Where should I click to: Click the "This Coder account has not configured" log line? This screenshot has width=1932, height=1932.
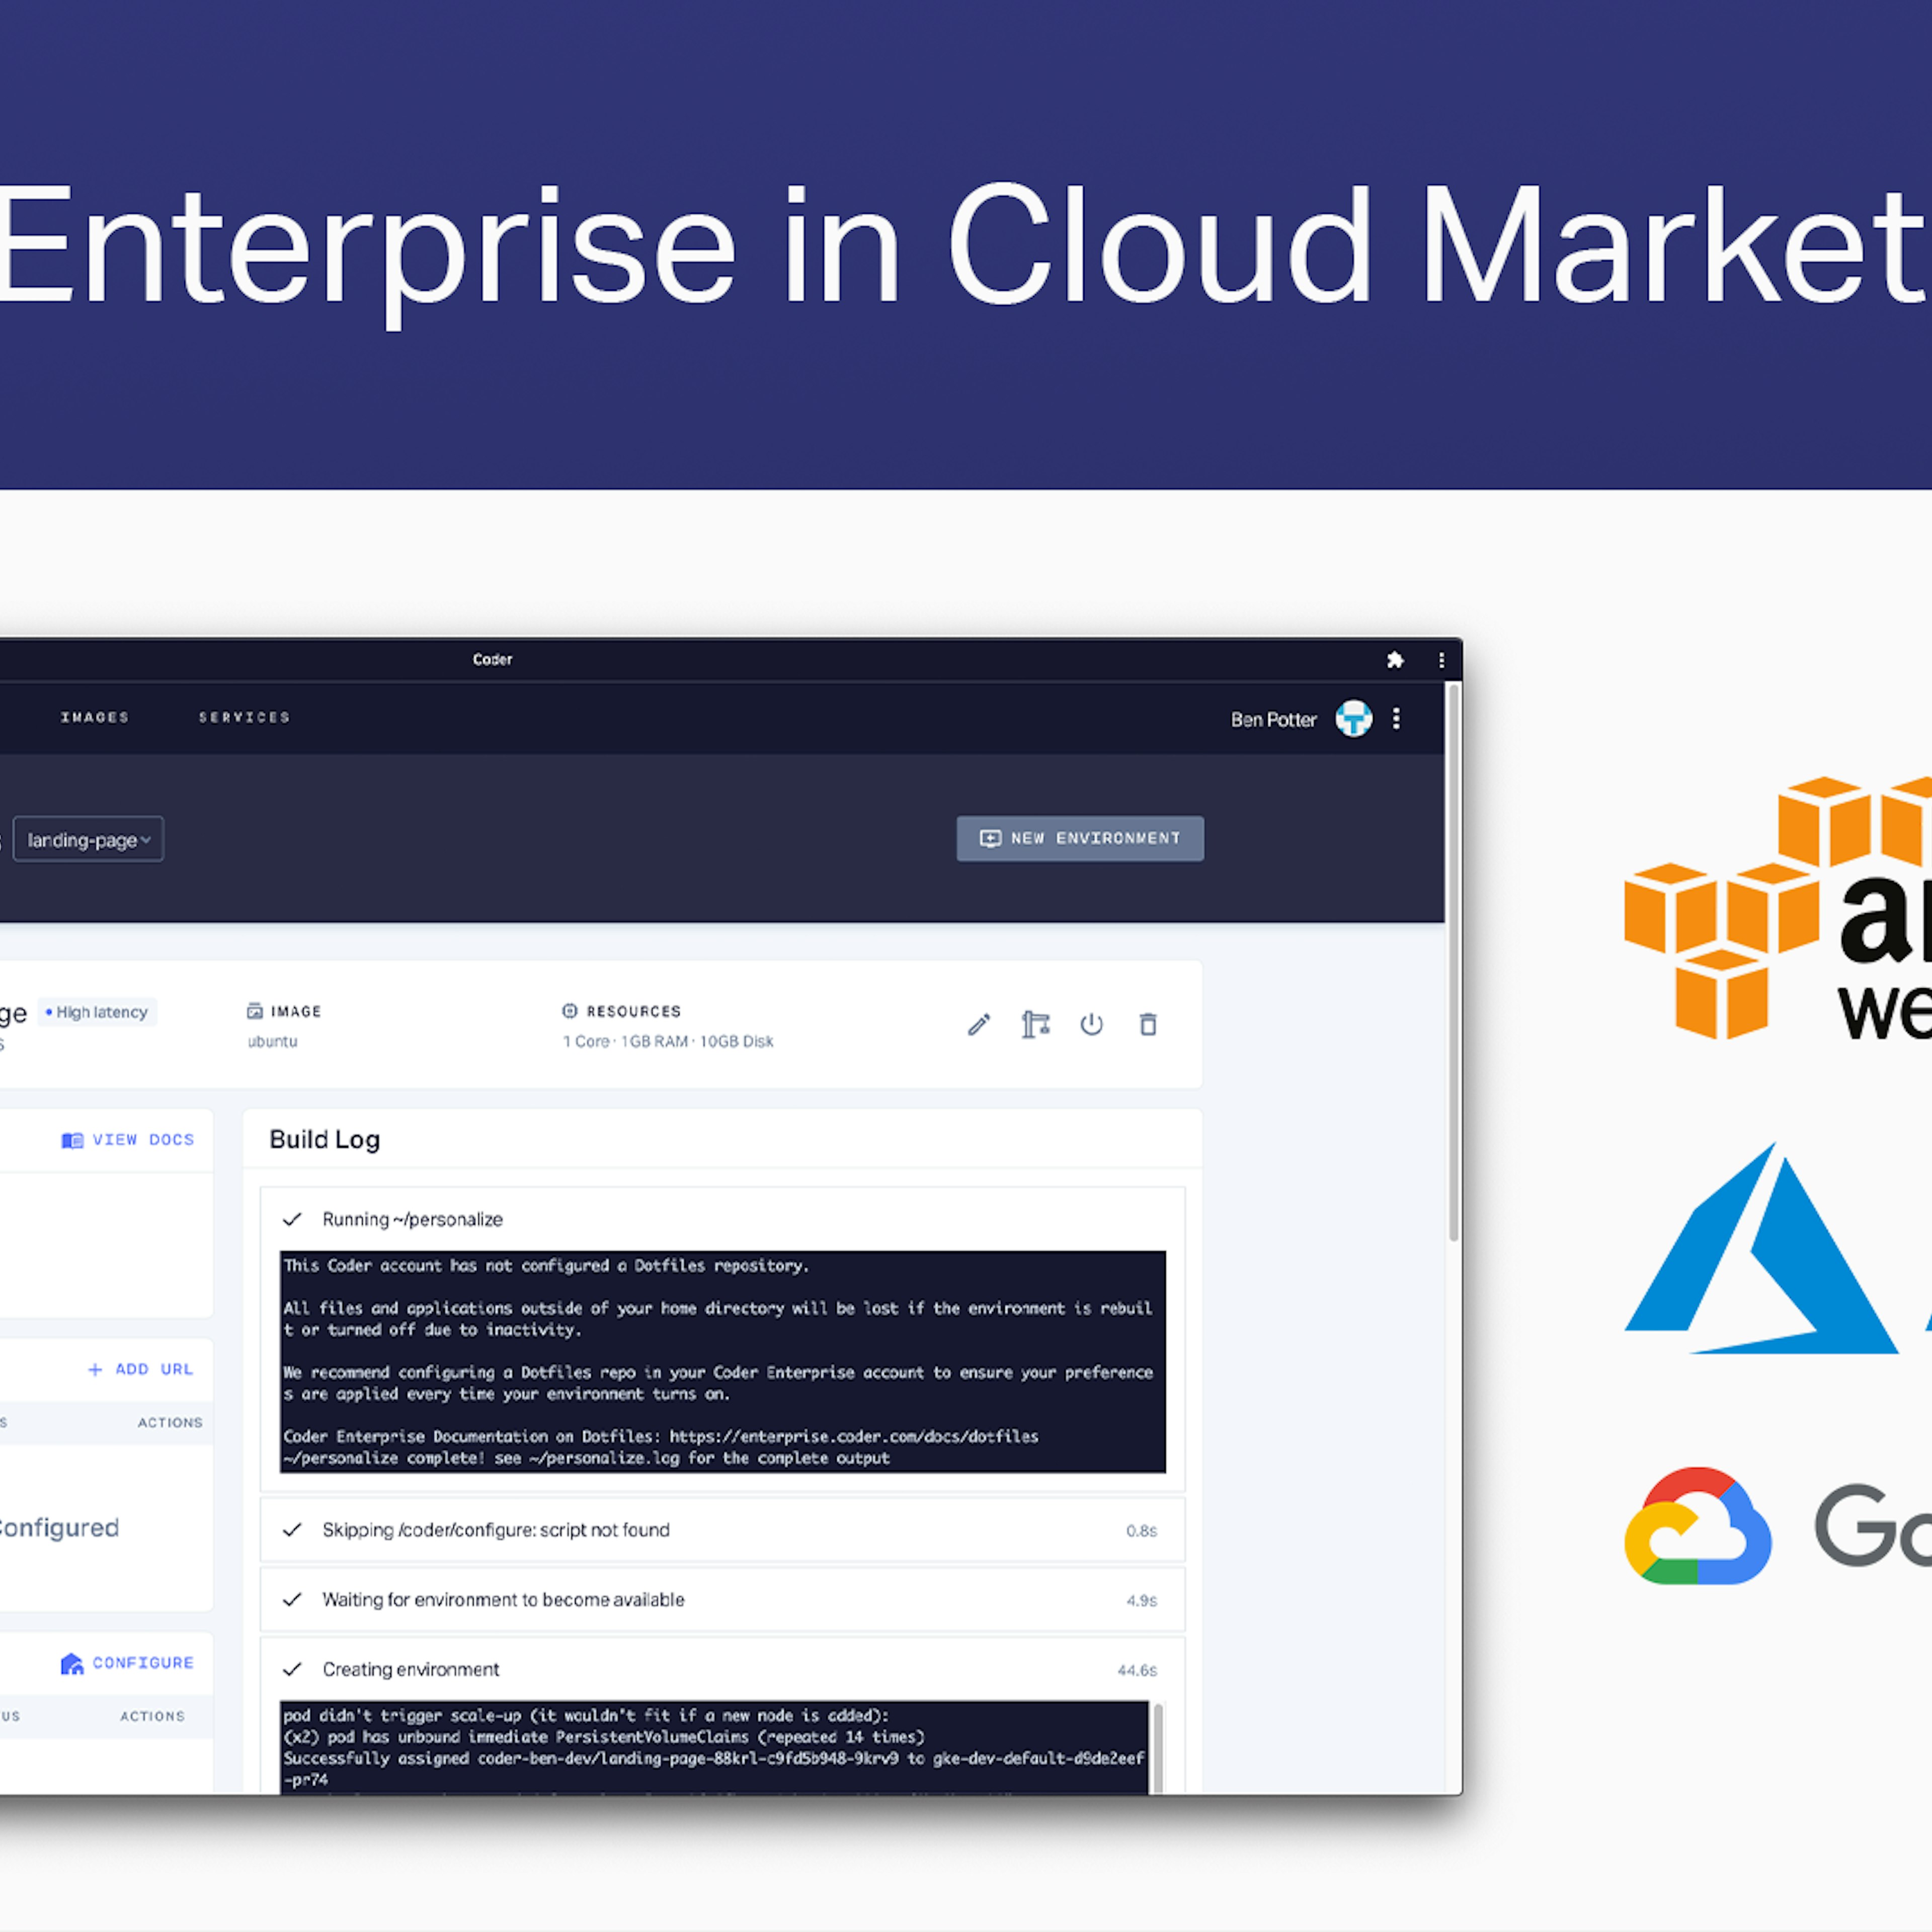(x=546, y=1266)
